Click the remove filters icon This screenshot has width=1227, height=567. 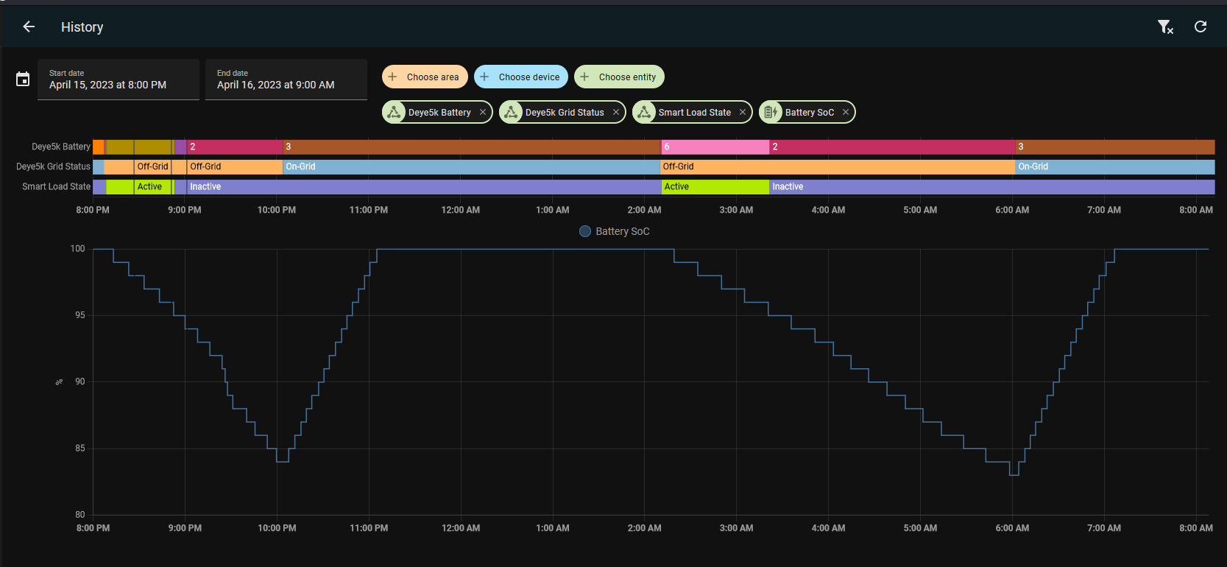(x=1164, y=27)
